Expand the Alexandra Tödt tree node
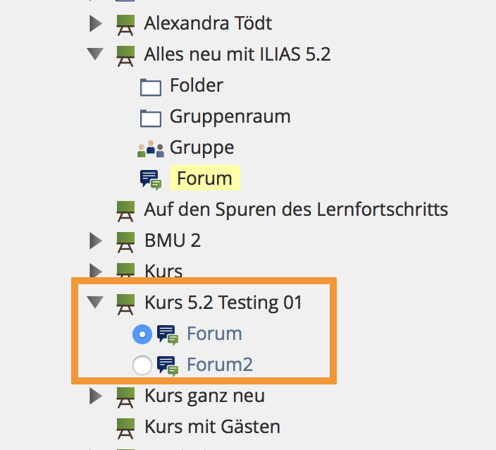The image size is (496, 450). tap(96, 24)
